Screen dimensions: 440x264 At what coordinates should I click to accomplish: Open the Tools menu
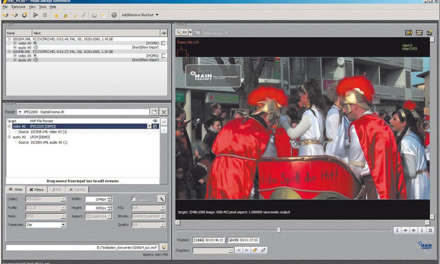click(x=43, y=7)
